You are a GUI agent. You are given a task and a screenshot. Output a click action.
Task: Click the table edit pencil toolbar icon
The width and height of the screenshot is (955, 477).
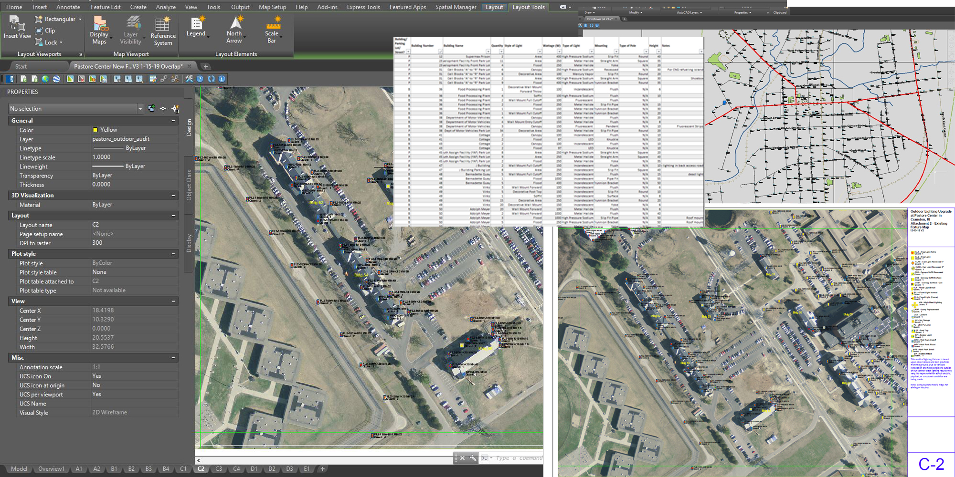[x=153, y=79]
